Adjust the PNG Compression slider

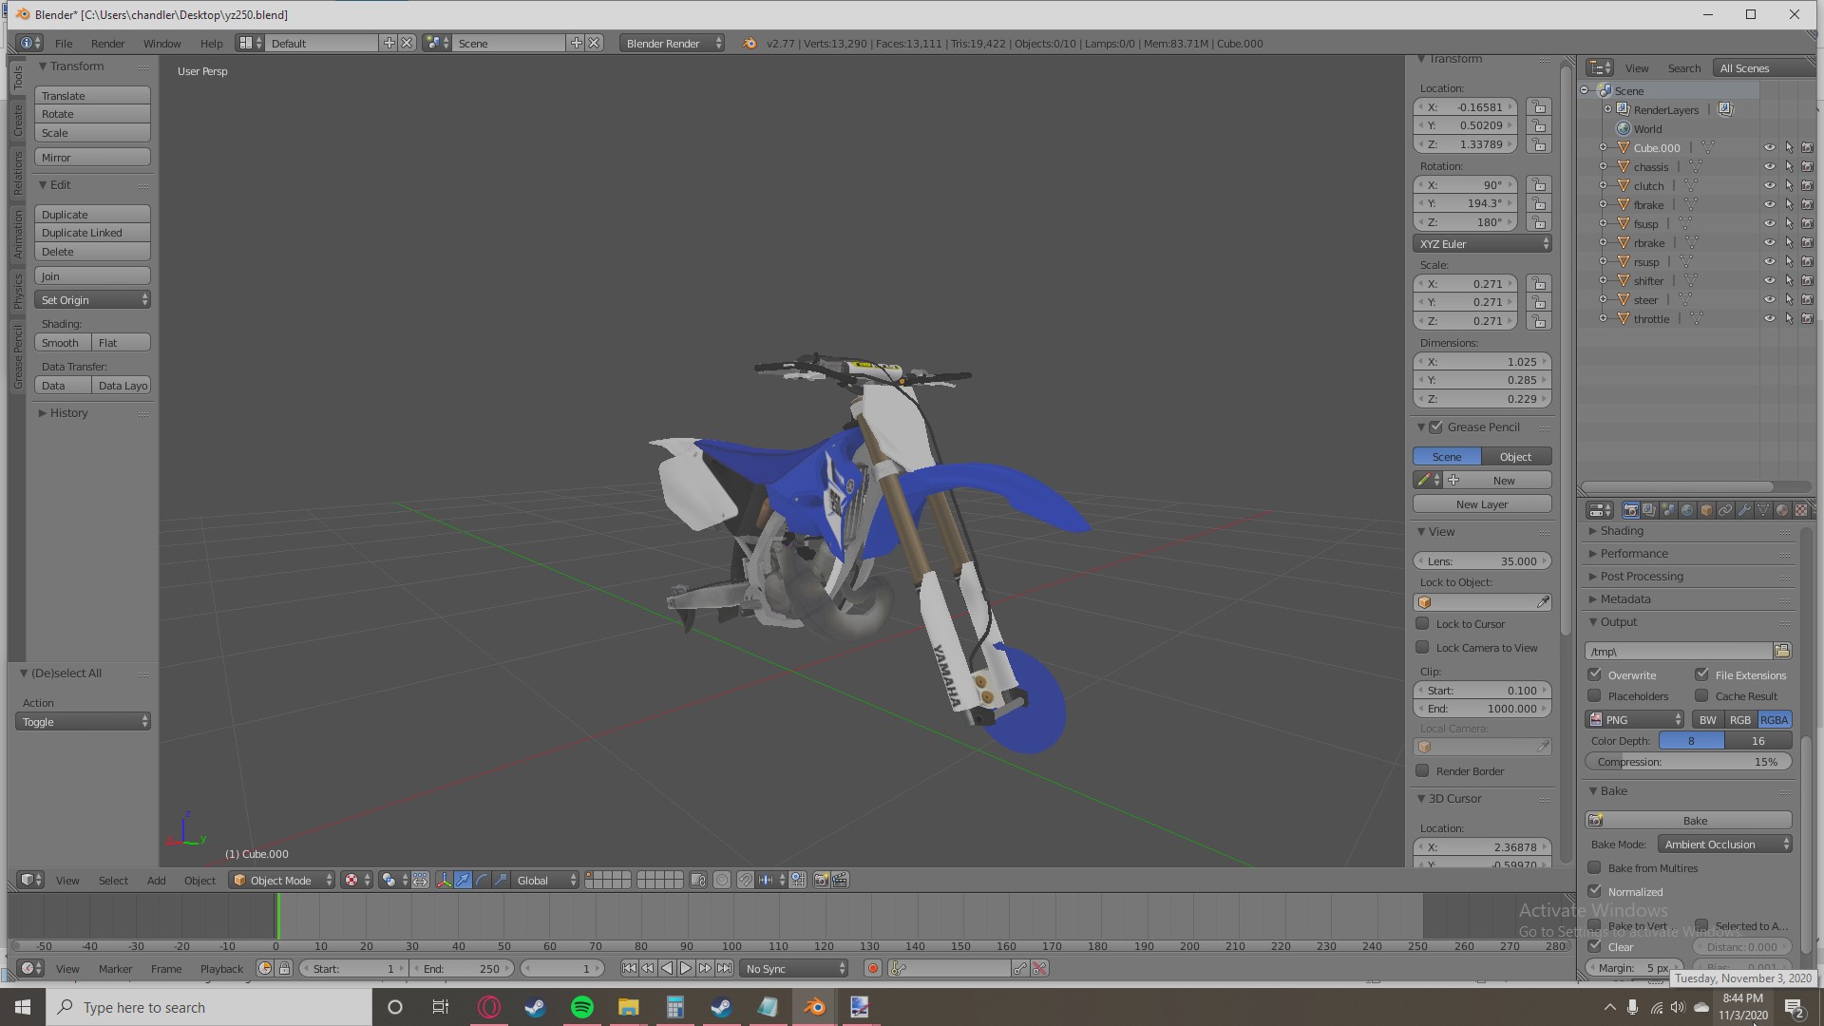pos(1688,762)
